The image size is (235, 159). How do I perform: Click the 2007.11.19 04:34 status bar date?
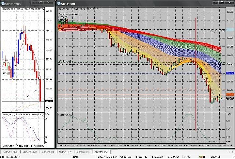(108, 157)
